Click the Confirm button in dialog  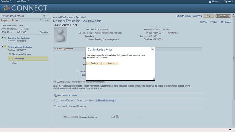coord(94,63)
